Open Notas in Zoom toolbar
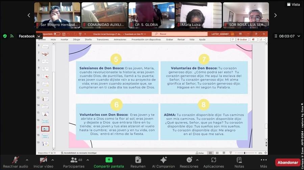 pyautogui.click(x=239, y=162)
